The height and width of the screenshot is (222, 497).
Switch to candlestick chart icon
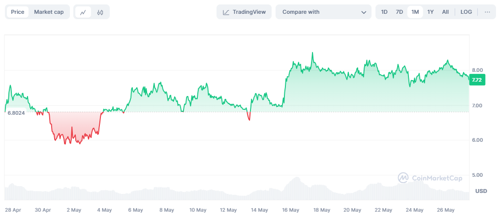pyautogui.click(x=100, y=12)
